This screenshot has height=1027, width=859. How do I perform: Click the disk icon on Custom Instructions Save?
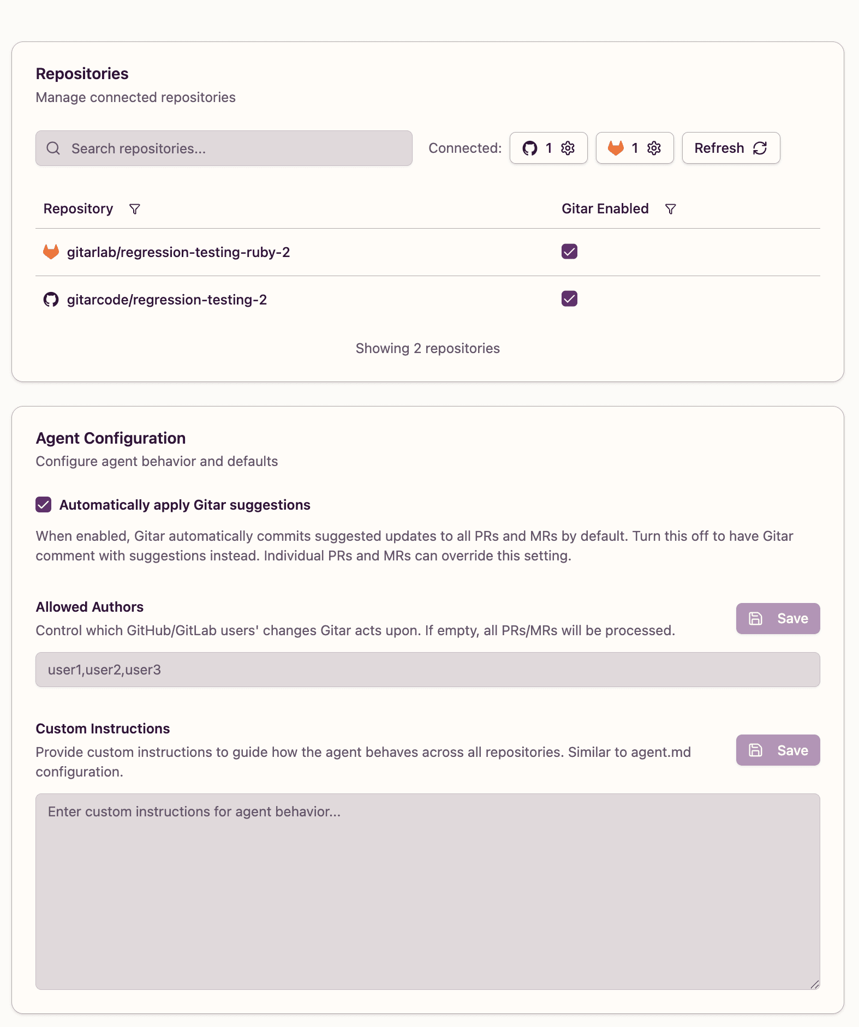(756, 750)
